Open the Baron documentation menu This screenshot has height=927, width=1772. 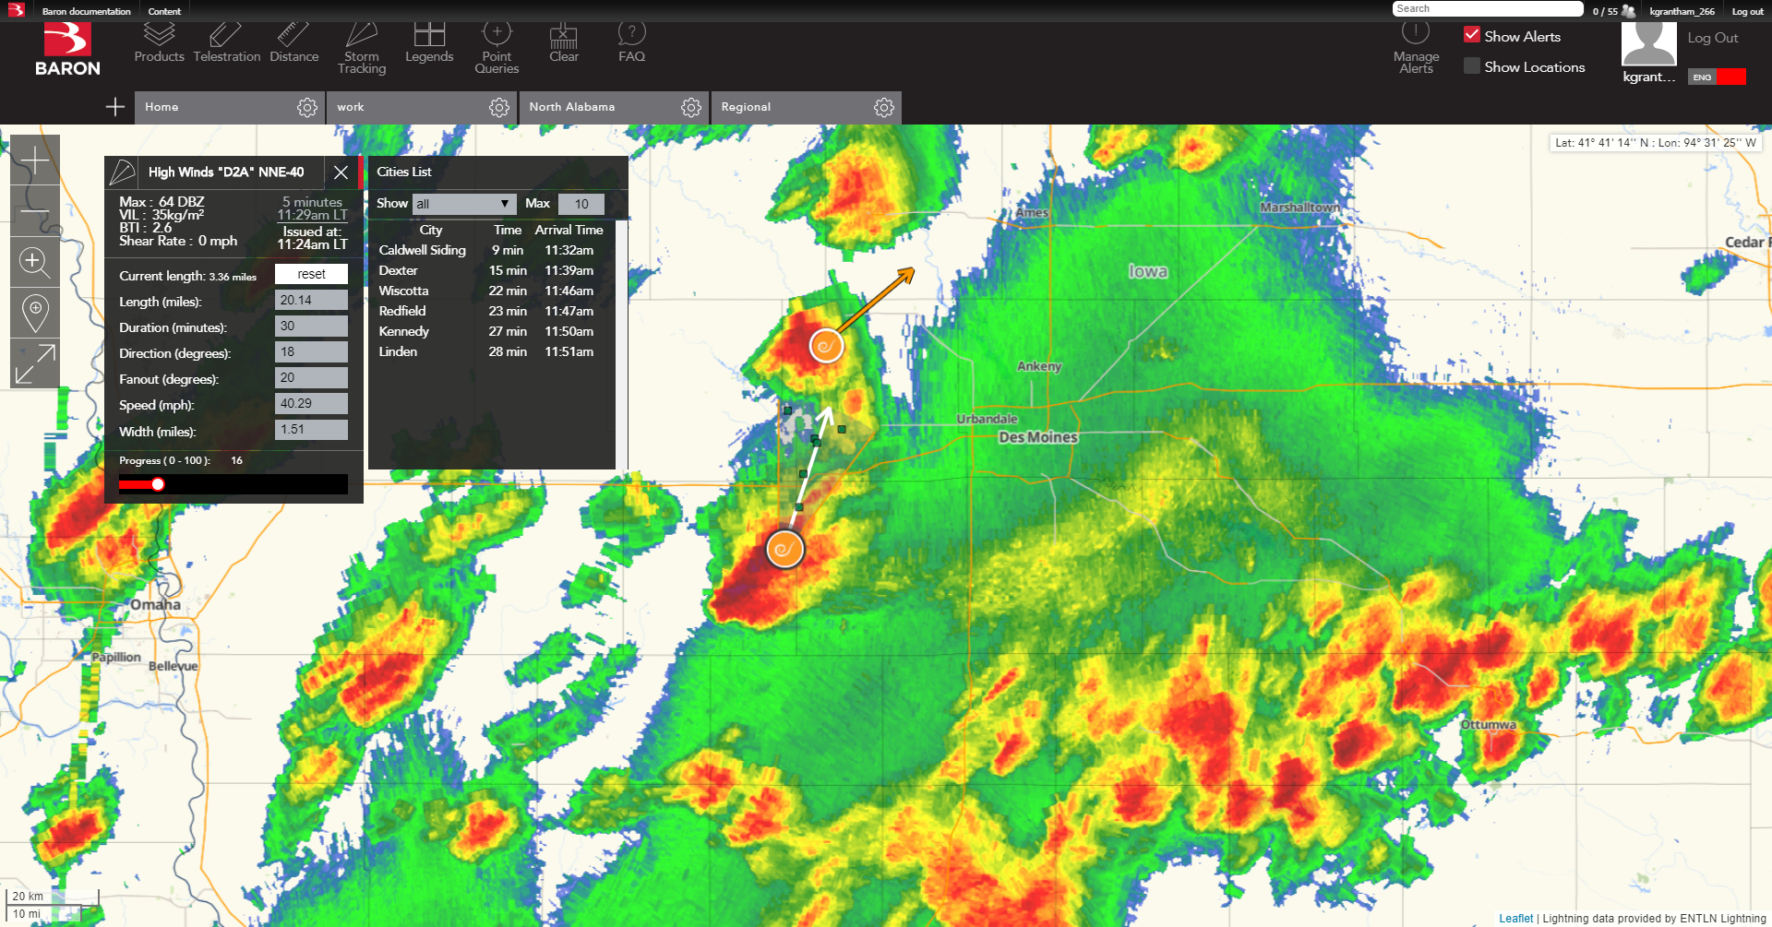click(x=87, y=10)
